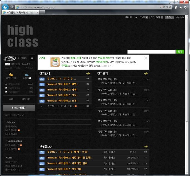
Task: Open 전체글보기 (14) in sidebar
Action: tap(16, 115)
